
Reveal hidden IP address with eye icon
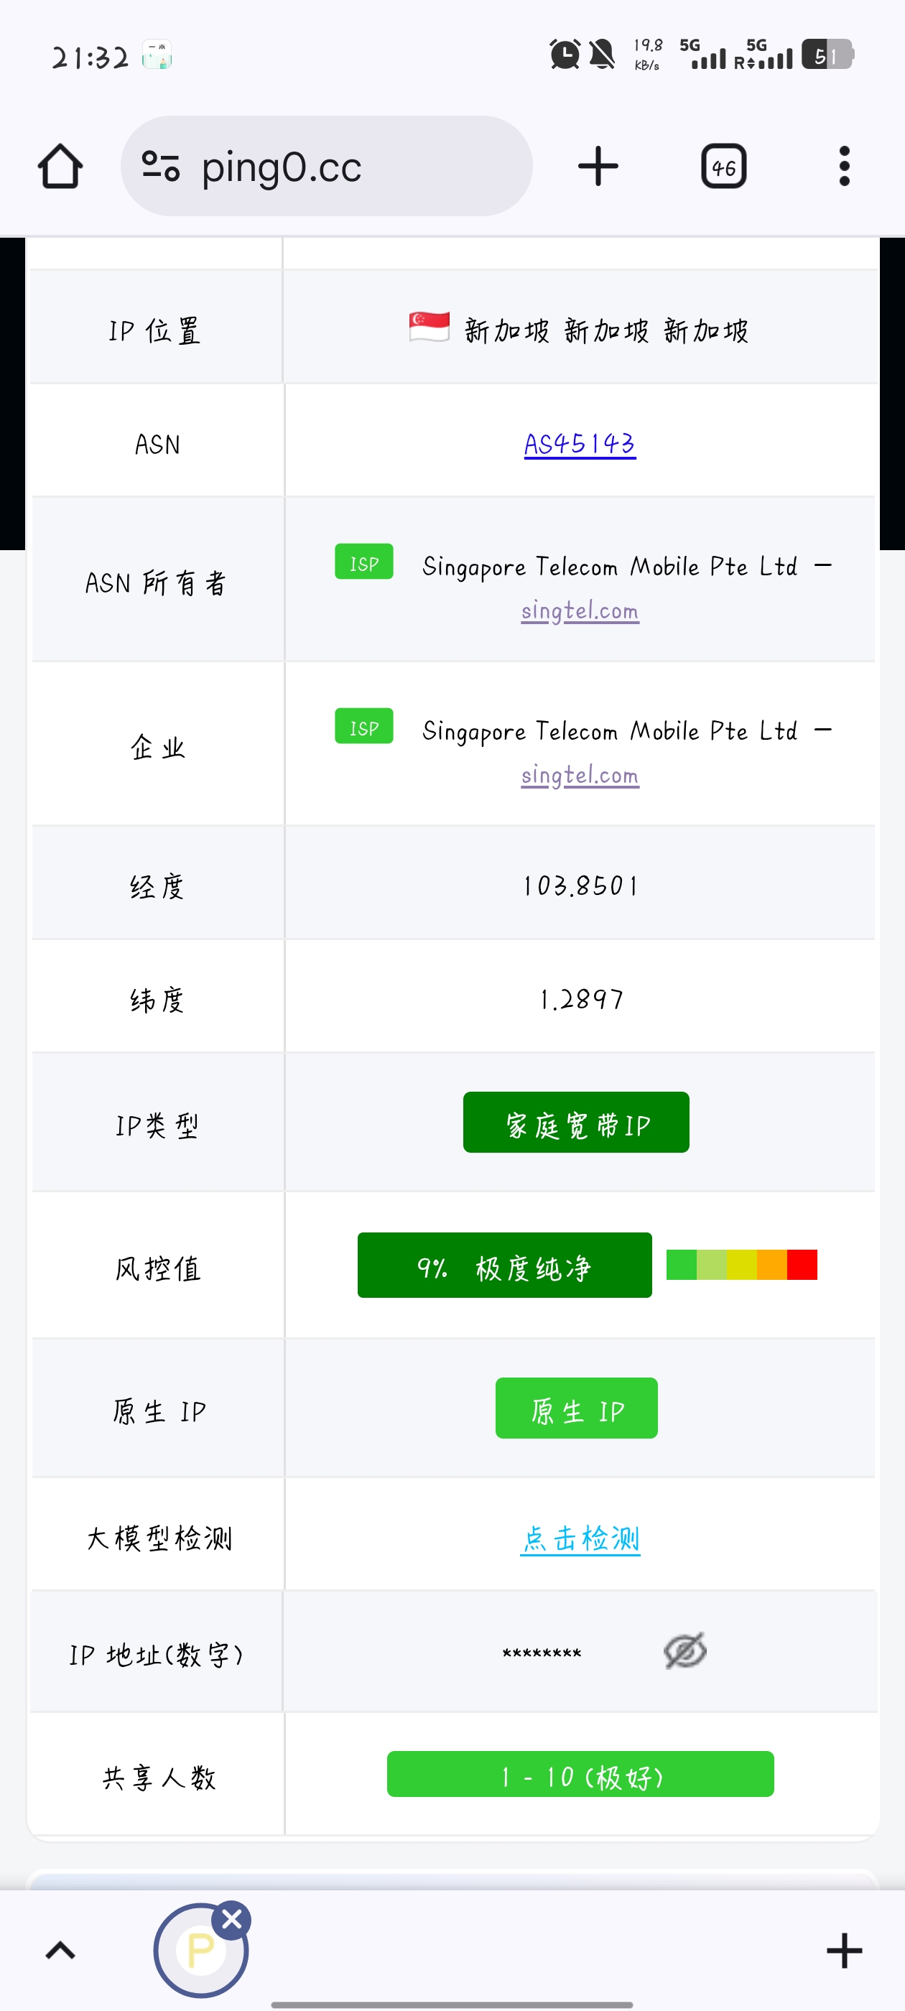coord(684,1650)
